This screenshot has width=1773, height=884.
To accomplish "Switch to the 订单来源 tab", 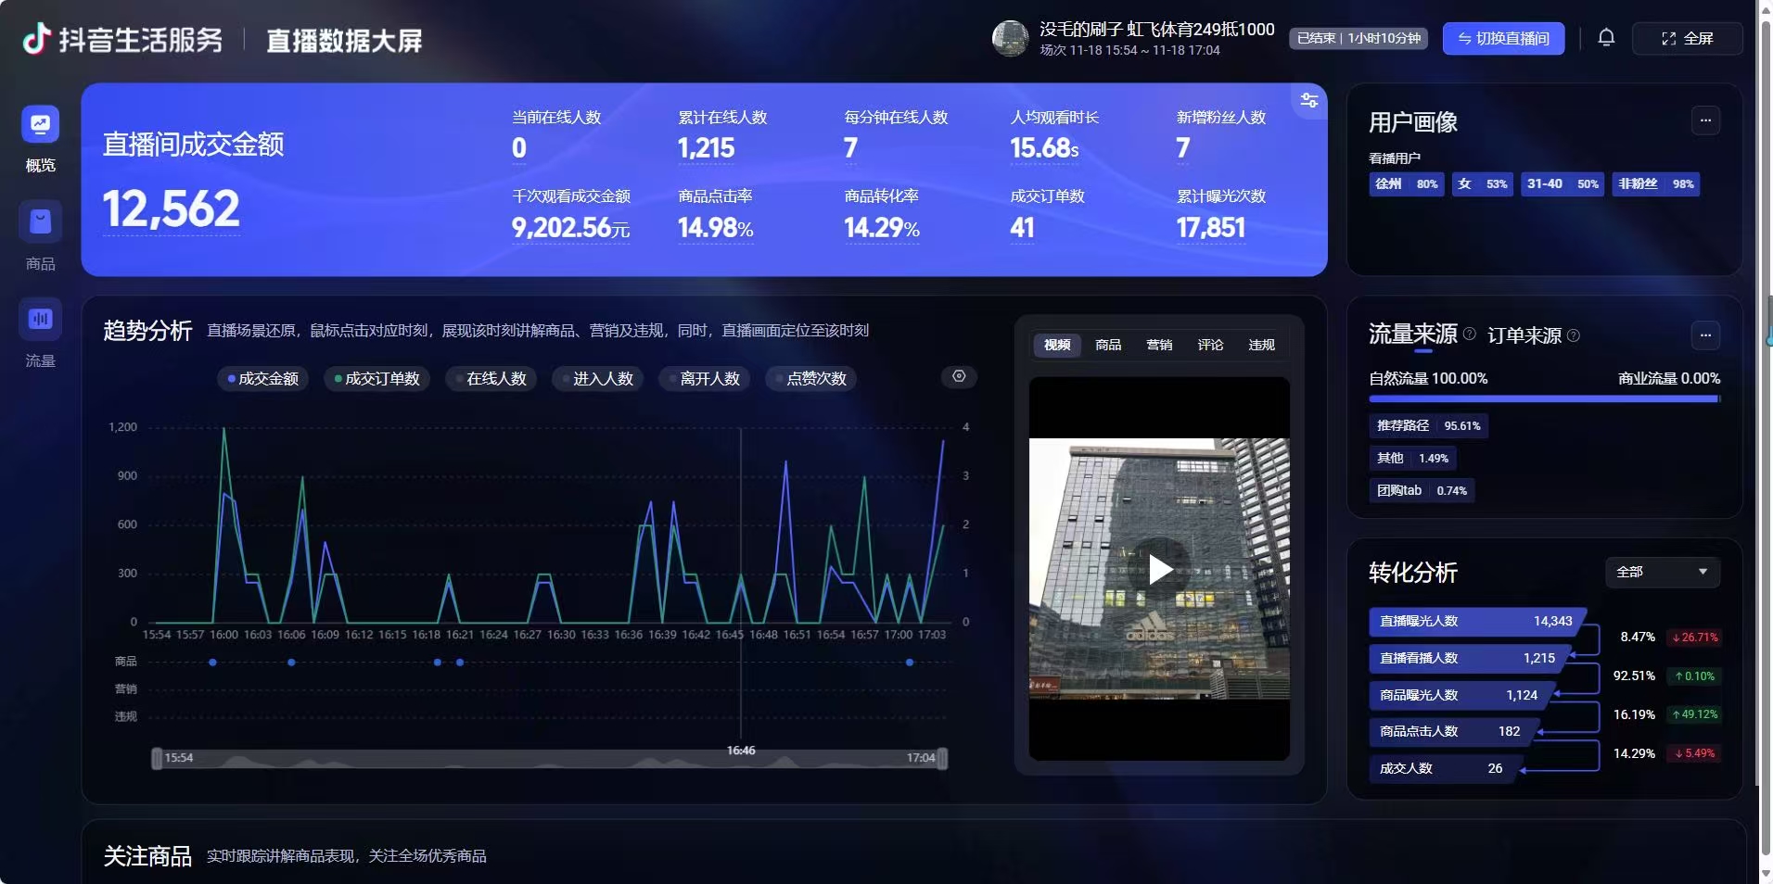I will click(1524, 335).
